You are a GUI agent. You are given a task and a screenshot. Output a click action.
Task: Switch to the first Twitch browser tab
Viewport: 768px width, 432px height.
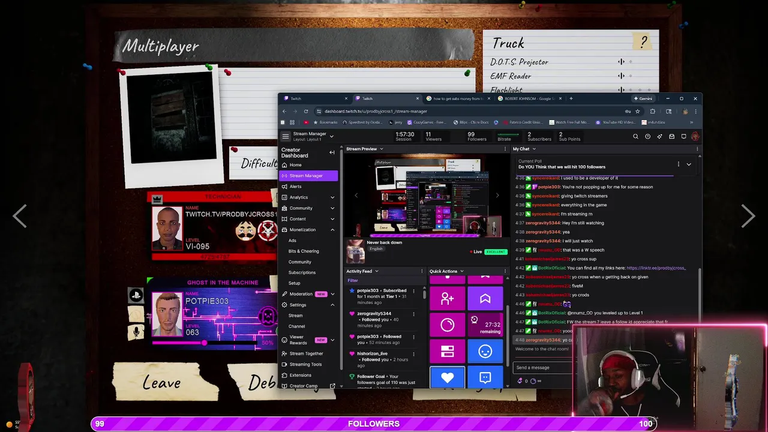(314, 98)
